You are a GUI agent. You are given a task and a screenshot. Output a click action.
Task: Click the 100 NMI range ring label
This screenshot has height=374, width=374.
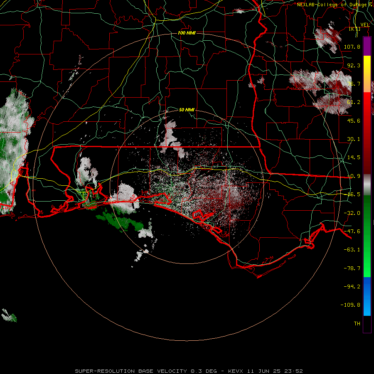(187, 33)
